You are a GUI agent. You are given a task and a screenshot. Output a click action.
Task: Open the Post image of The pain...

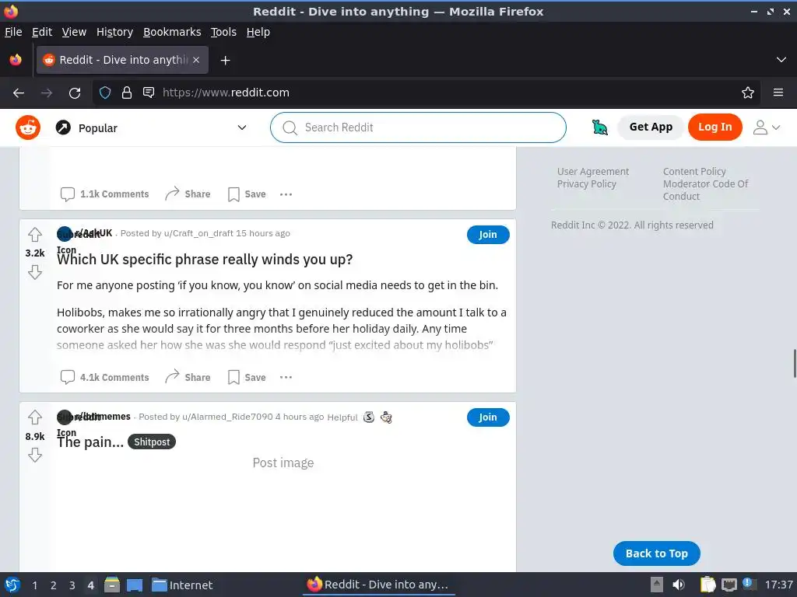tap(283, 463)
